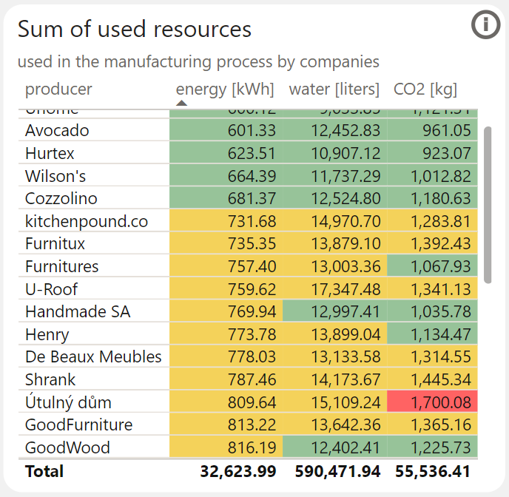Click total energy value 32,623.99

[x=238, y=471]
